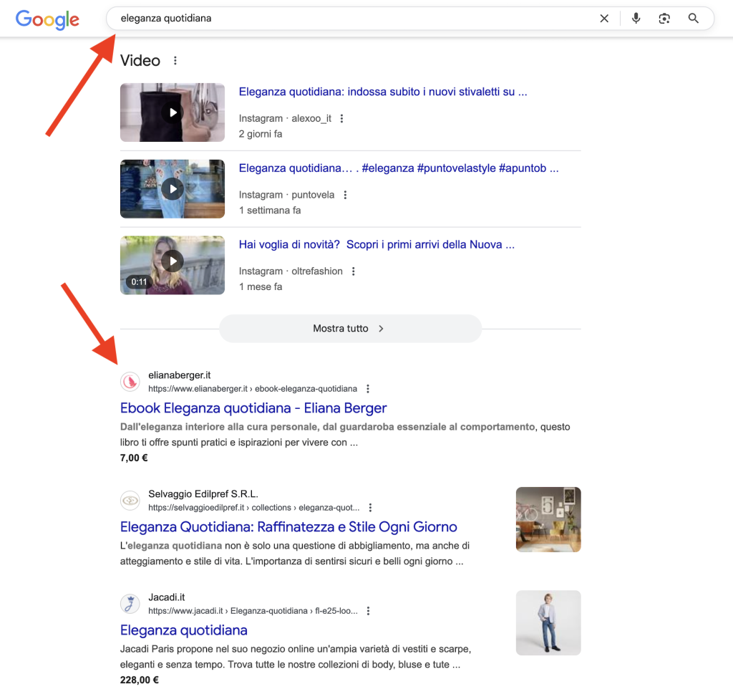Click the 'Instagram · alexoo_it' source text
The image size is (733, 694).
[285, 118]
